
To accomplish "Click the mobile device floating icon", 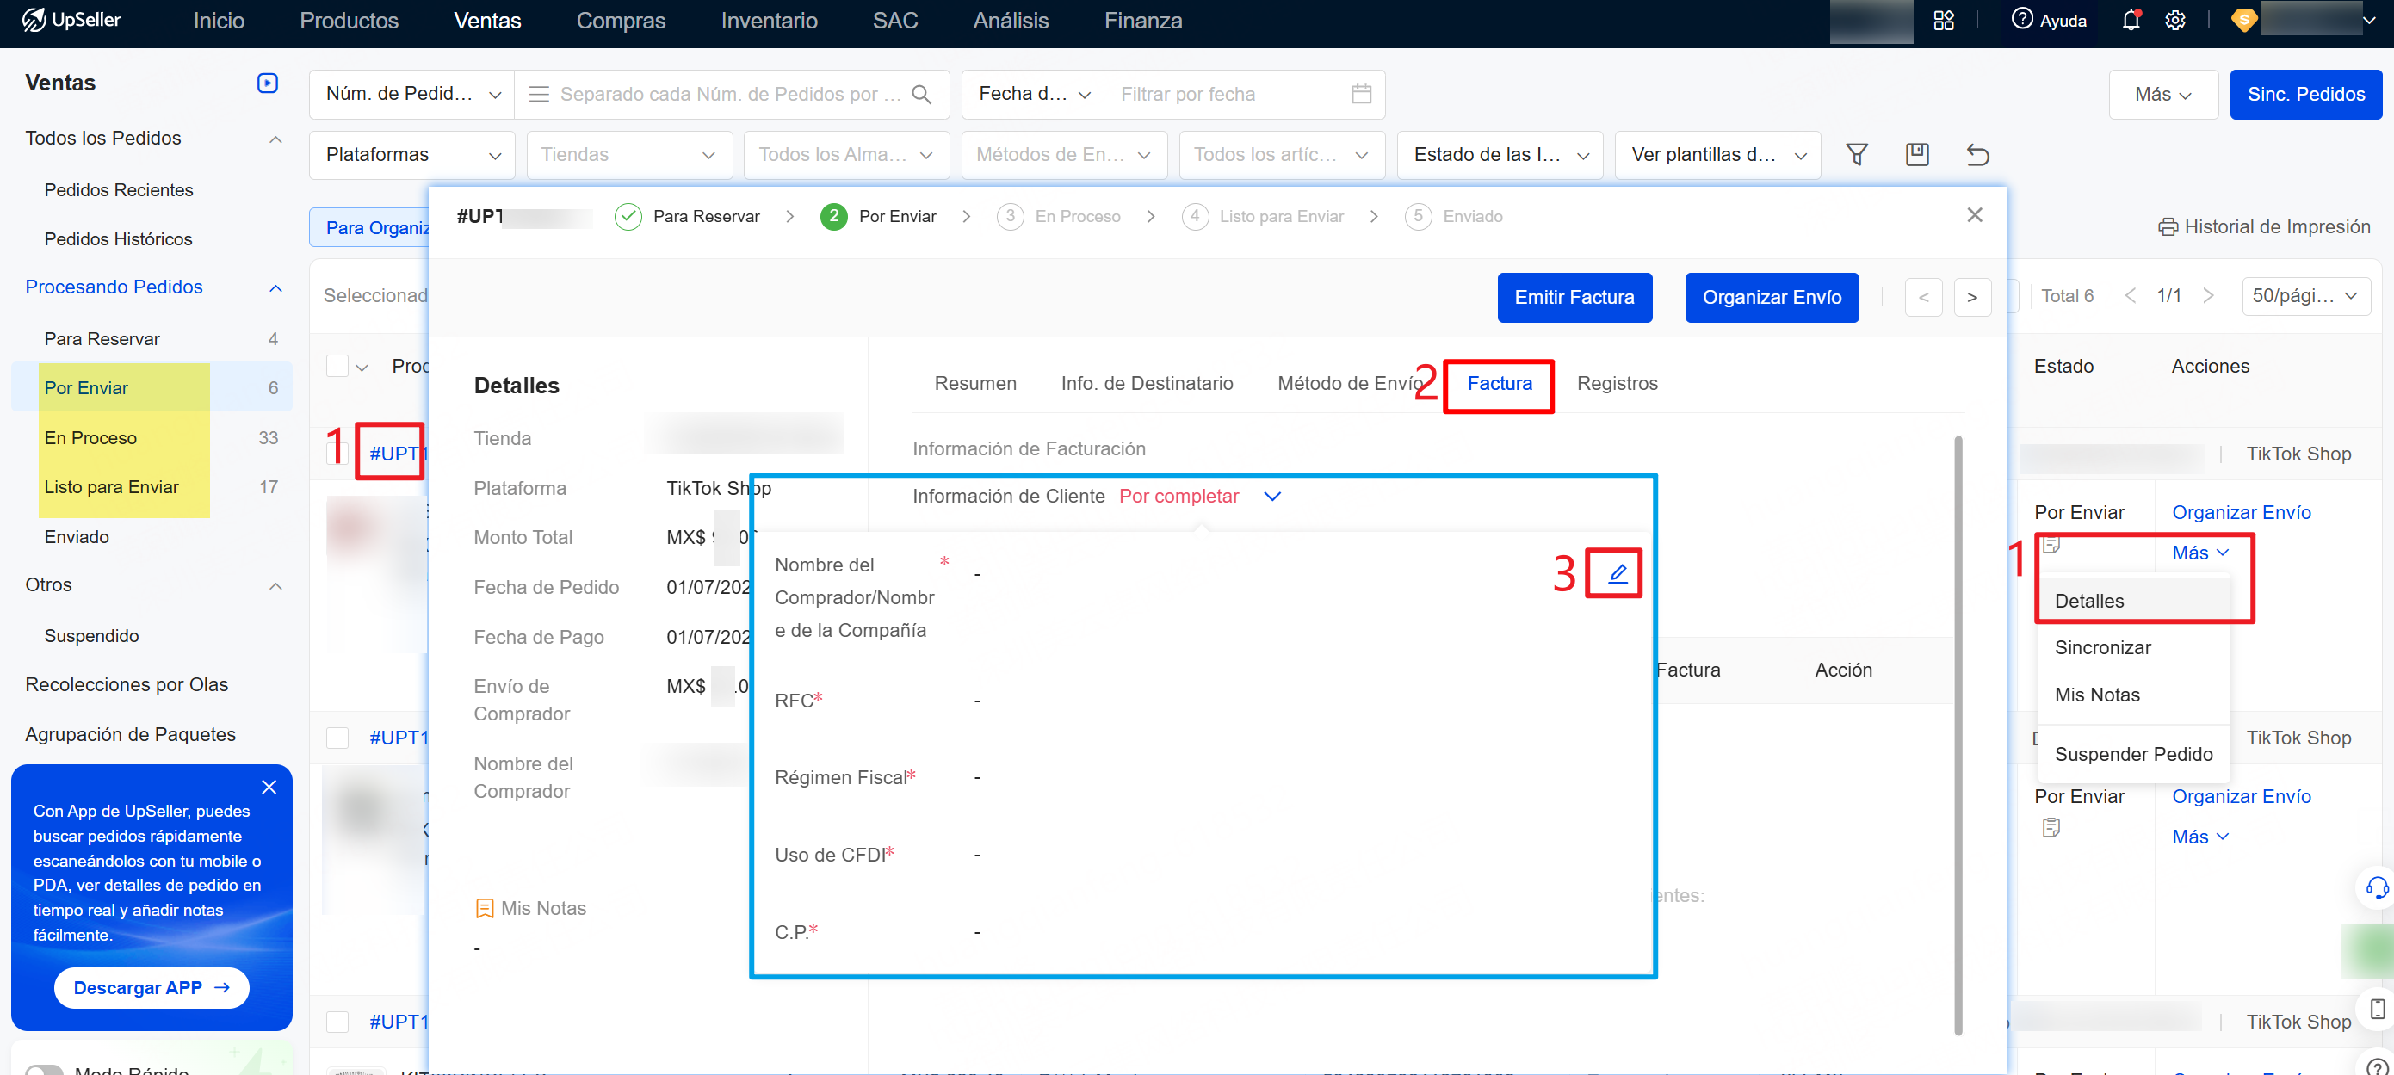I will (2376, 1009).
